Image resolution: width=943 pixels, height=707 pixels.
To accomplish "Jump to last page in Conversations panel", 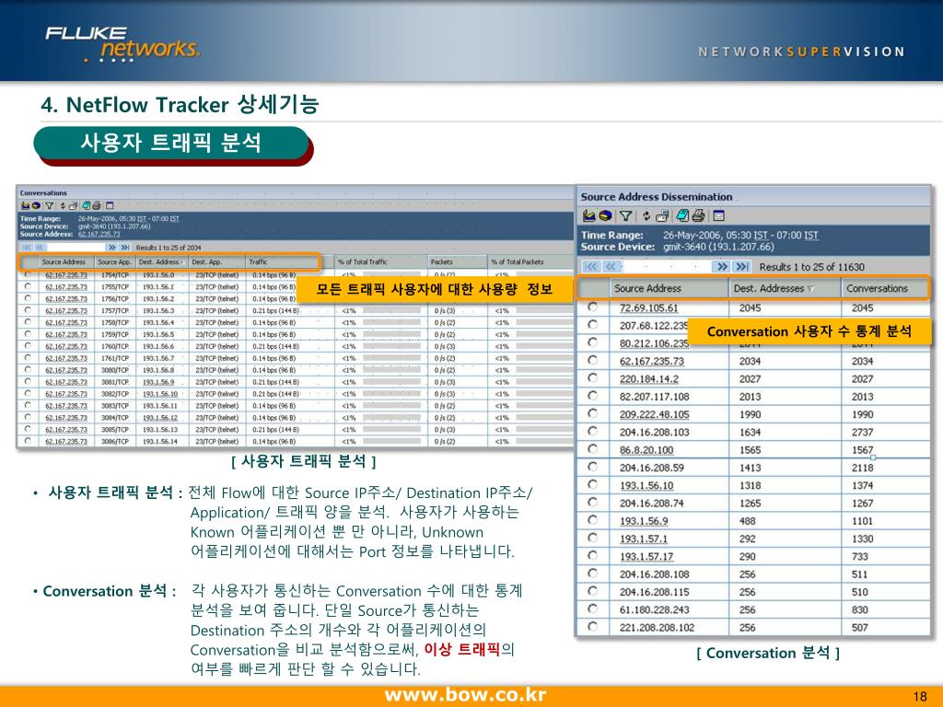I will point(125,247).
